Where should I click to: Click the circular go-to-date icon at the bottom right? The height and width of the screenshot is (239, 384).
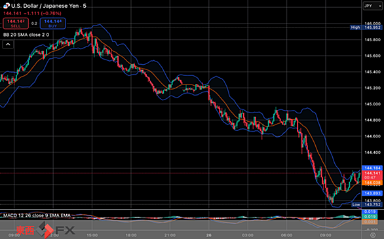373,235
